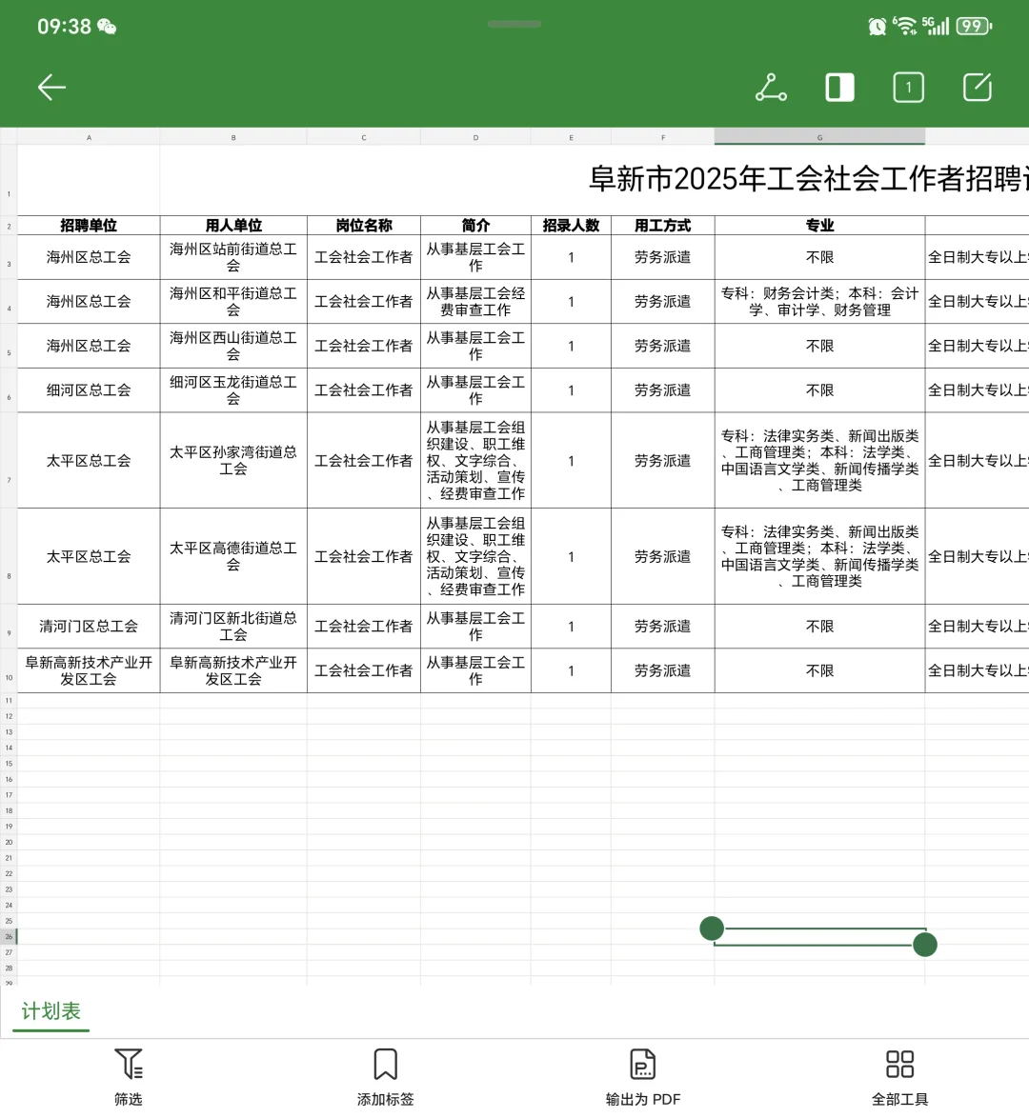Image resolution: width=1029 pixels, height=1118 pixels.
Task: Select 不限 cell in 清河门区总工会 row
Action: click(x=820, y=626)
